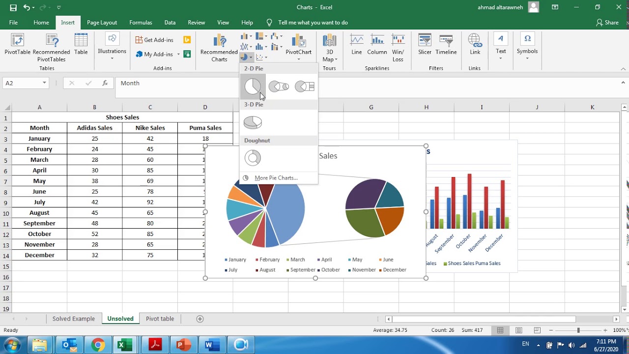Open the Insert Scatter or Bubble Chart dropdown

click(261, 58)
